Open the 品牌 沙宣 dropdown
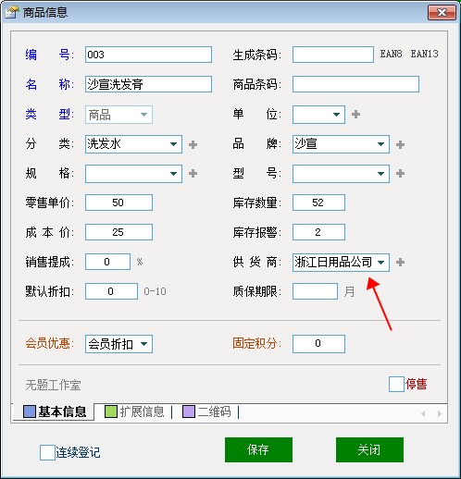461x479 pixels. pyautogui.click(x=381, y=144)
